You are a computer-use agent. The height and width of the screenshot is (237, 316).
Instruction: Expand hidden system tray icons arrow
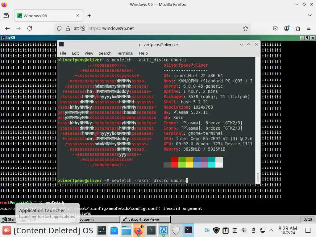click(271, 230)
